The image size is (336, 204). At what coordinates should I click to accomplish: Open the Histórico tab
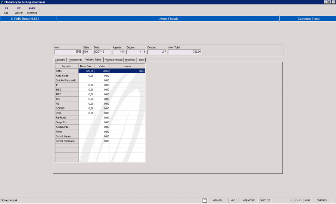pyautogui.click(x=130, y=60)
